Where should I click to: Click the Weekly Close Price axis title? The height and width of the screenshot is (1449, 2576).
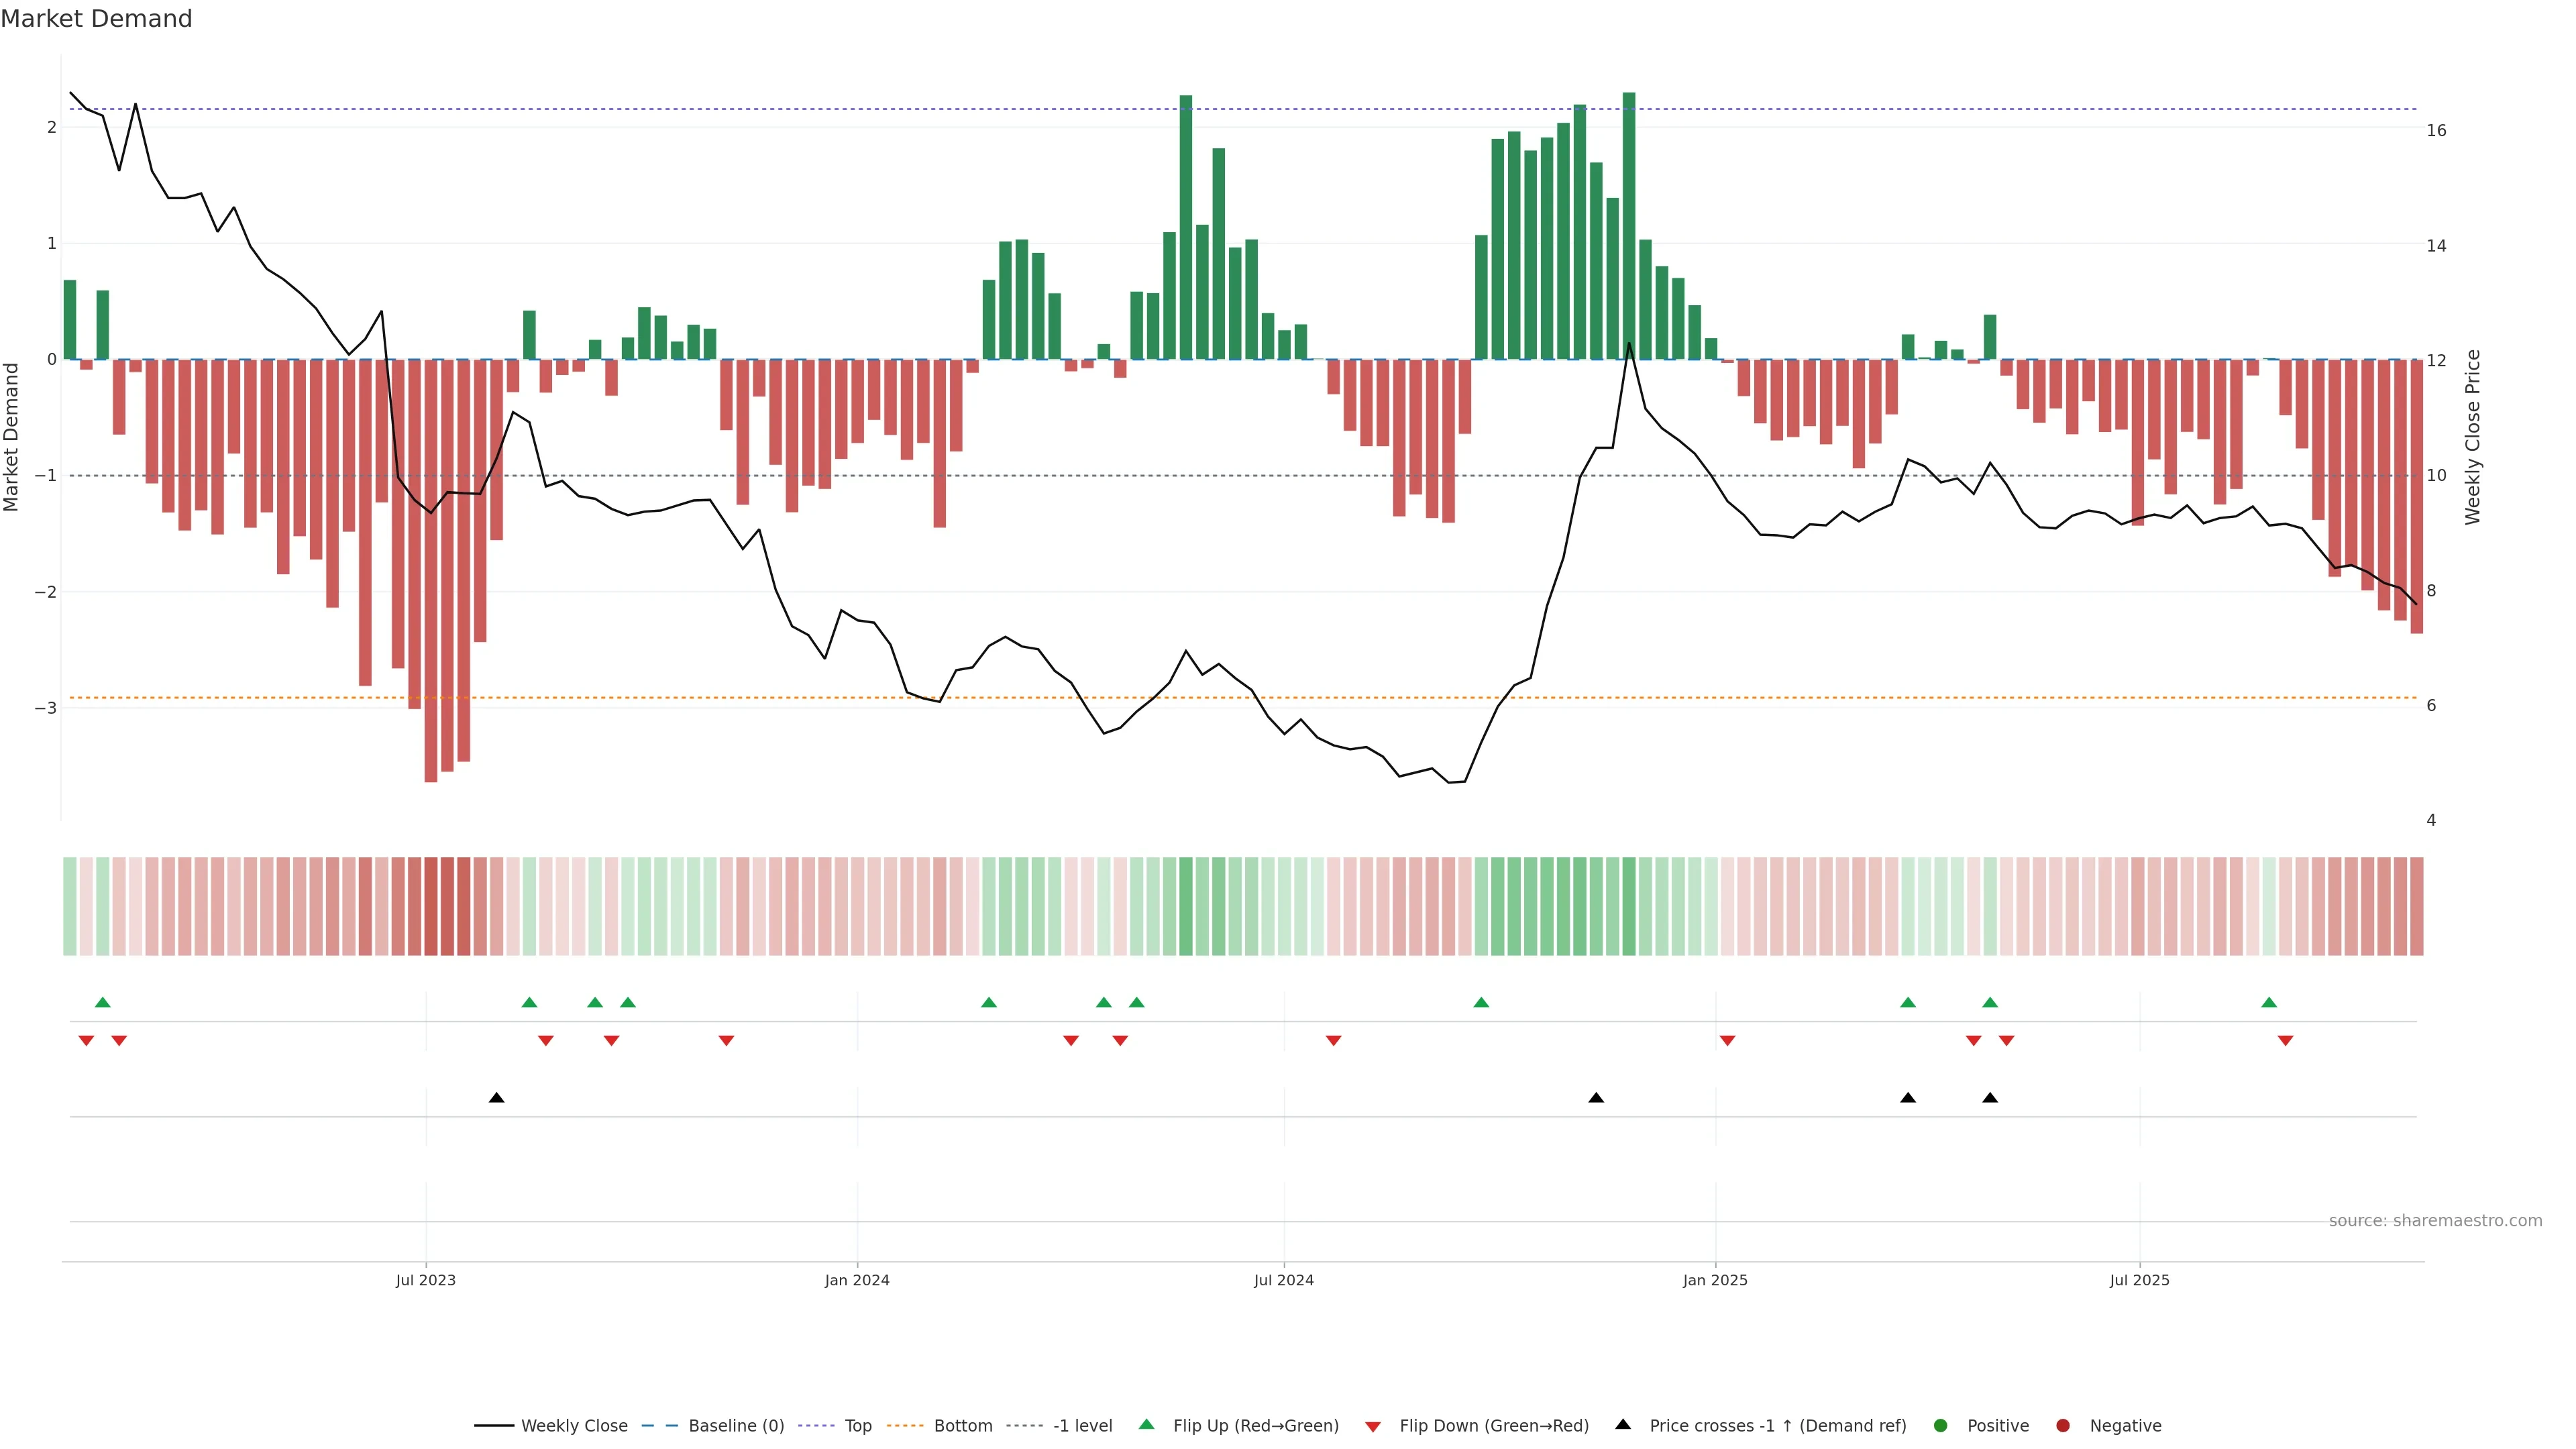pyautogui.click(x=2473, y=437)
